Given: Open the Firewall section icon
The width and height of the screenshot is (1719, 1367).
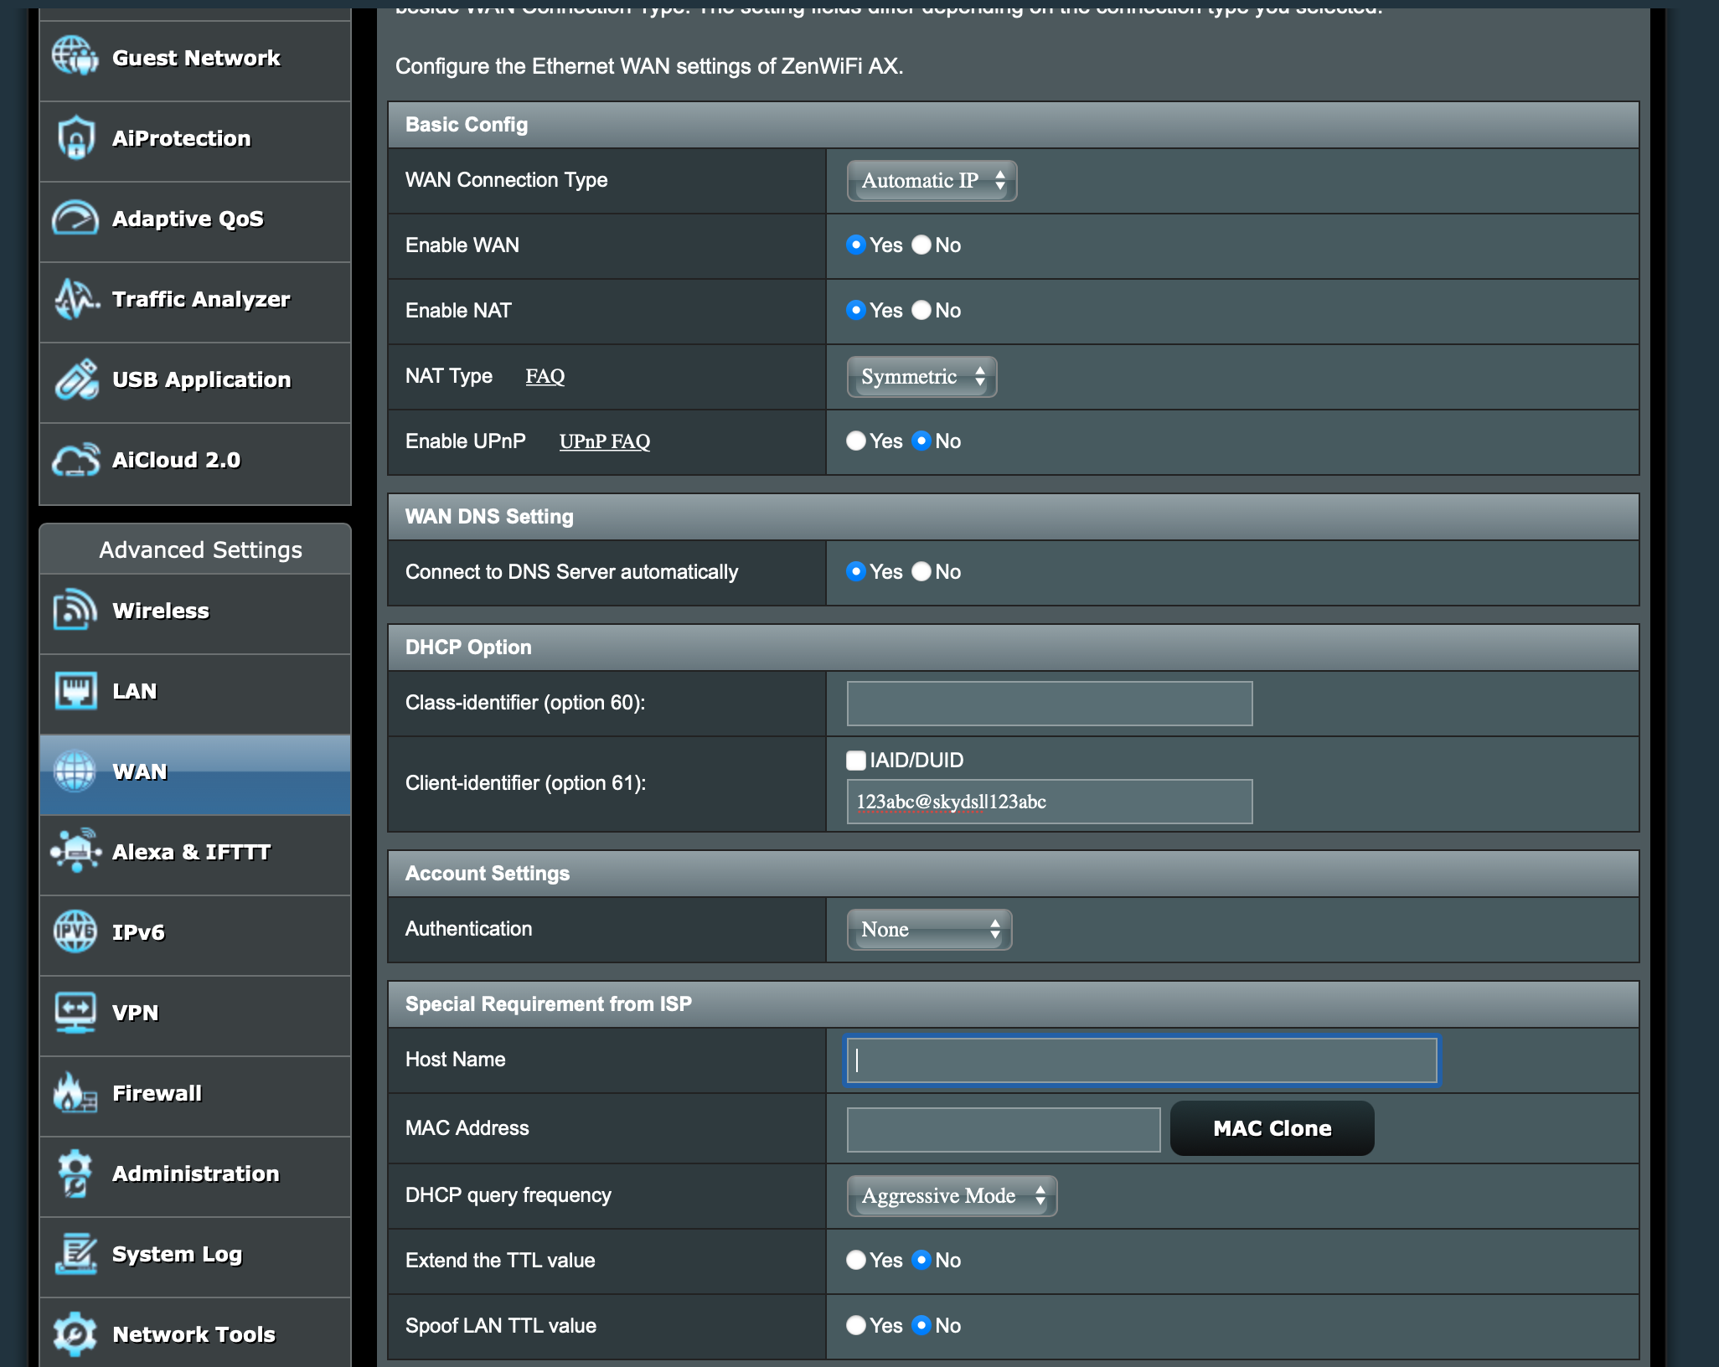Looking at the screenshot, I should [75, 1092].
